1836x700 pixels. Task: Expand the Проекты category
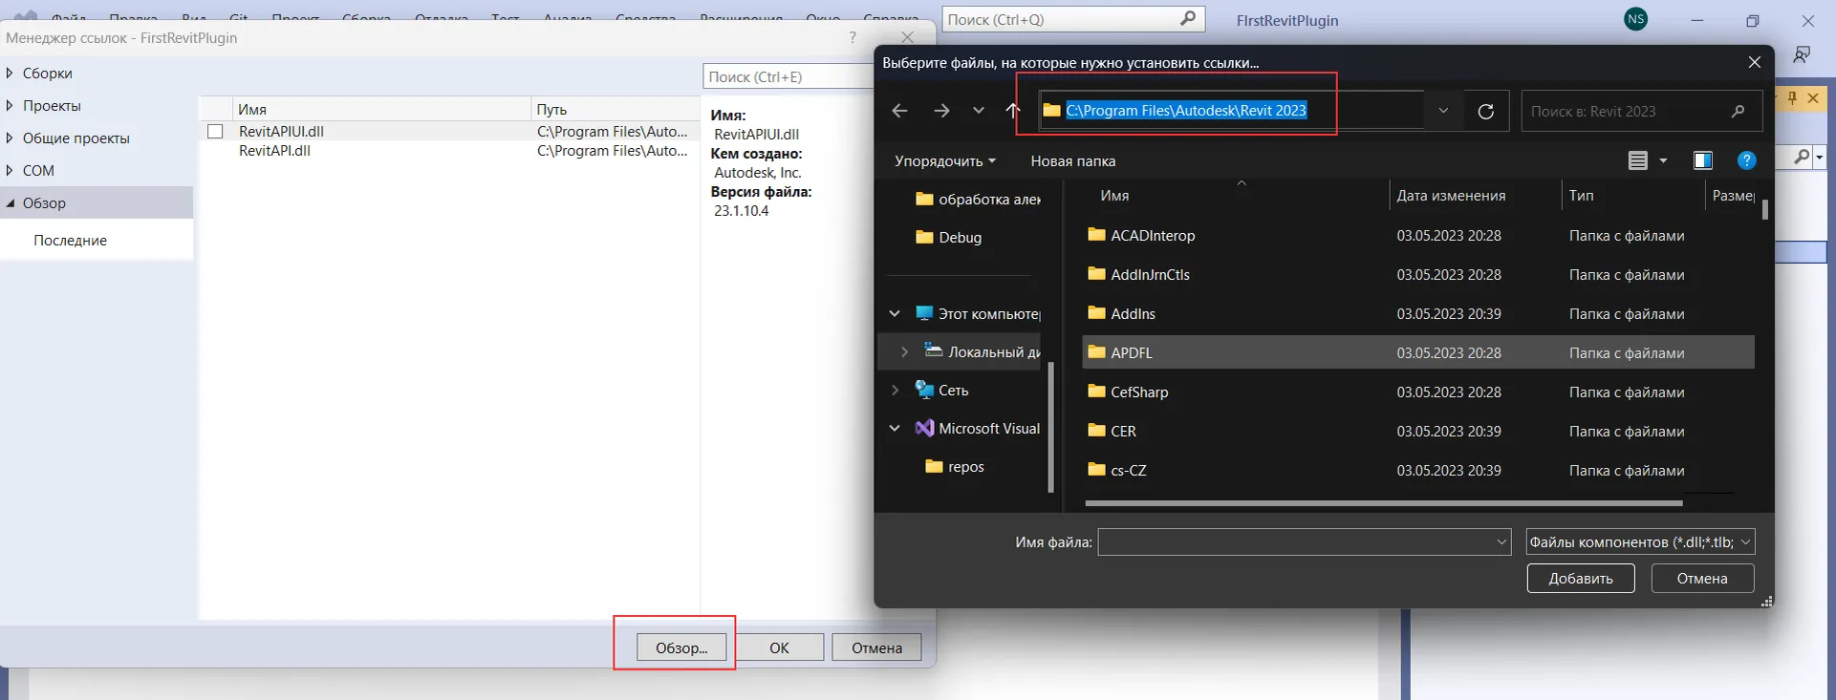(10, 106)
